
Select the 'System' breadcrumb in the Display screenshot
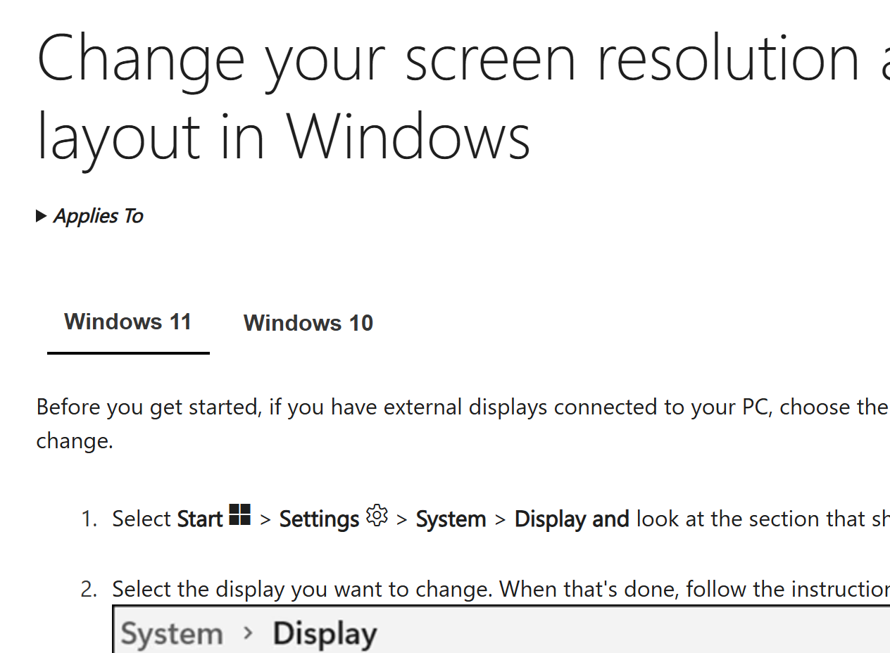point(172,633)
